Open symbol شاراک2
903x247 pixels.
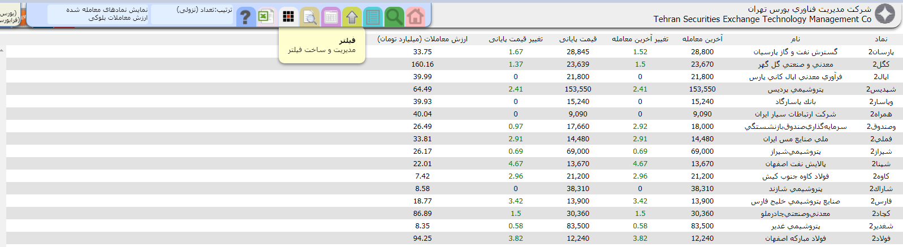pos(881,188)
